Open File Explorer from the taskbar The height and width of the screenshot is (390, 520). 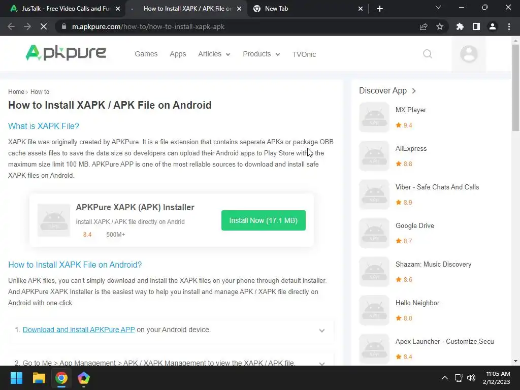pos(39,378)
